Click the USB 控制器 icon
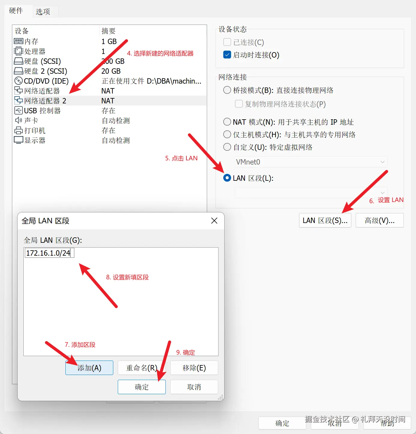This screenshot has height=434, width=416. tap(19, 111)
